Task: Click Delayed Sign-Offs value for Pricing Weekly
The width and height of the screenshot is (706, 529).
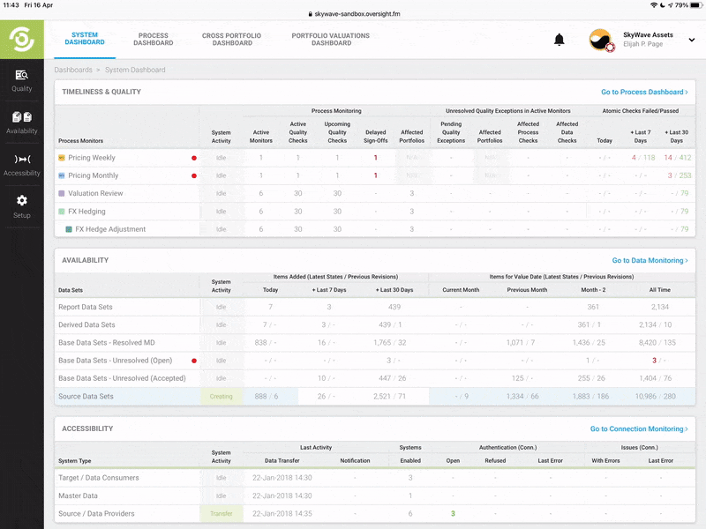Action: (376, 158)
